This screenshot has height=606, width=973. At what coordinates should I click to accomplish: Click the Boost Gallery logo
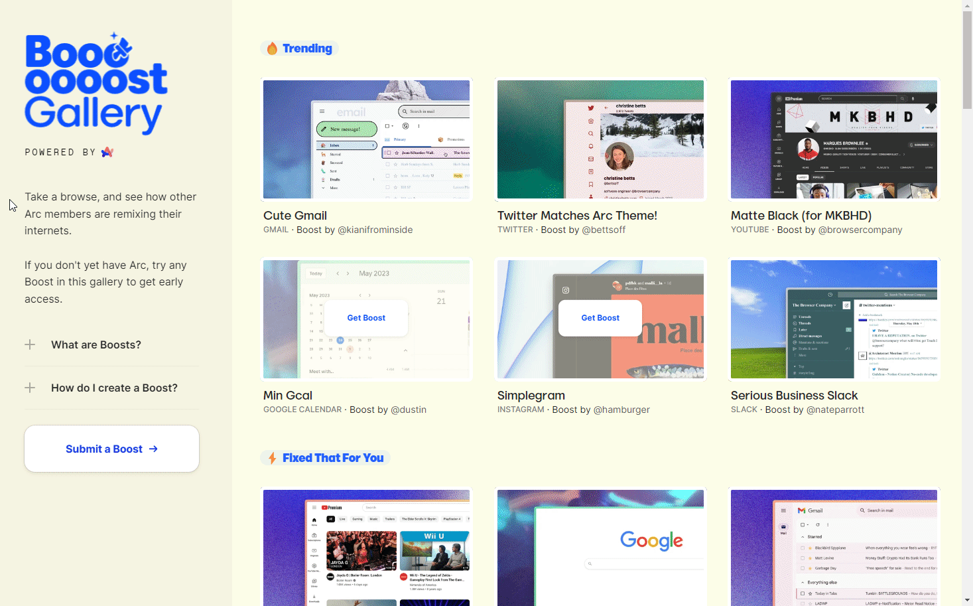96,84
